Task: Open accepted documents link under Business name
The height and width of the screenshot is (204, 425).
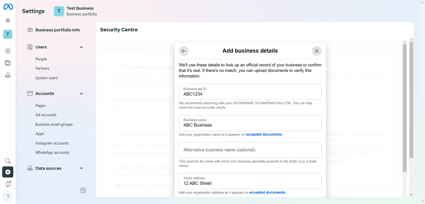Action: [264, 134]
